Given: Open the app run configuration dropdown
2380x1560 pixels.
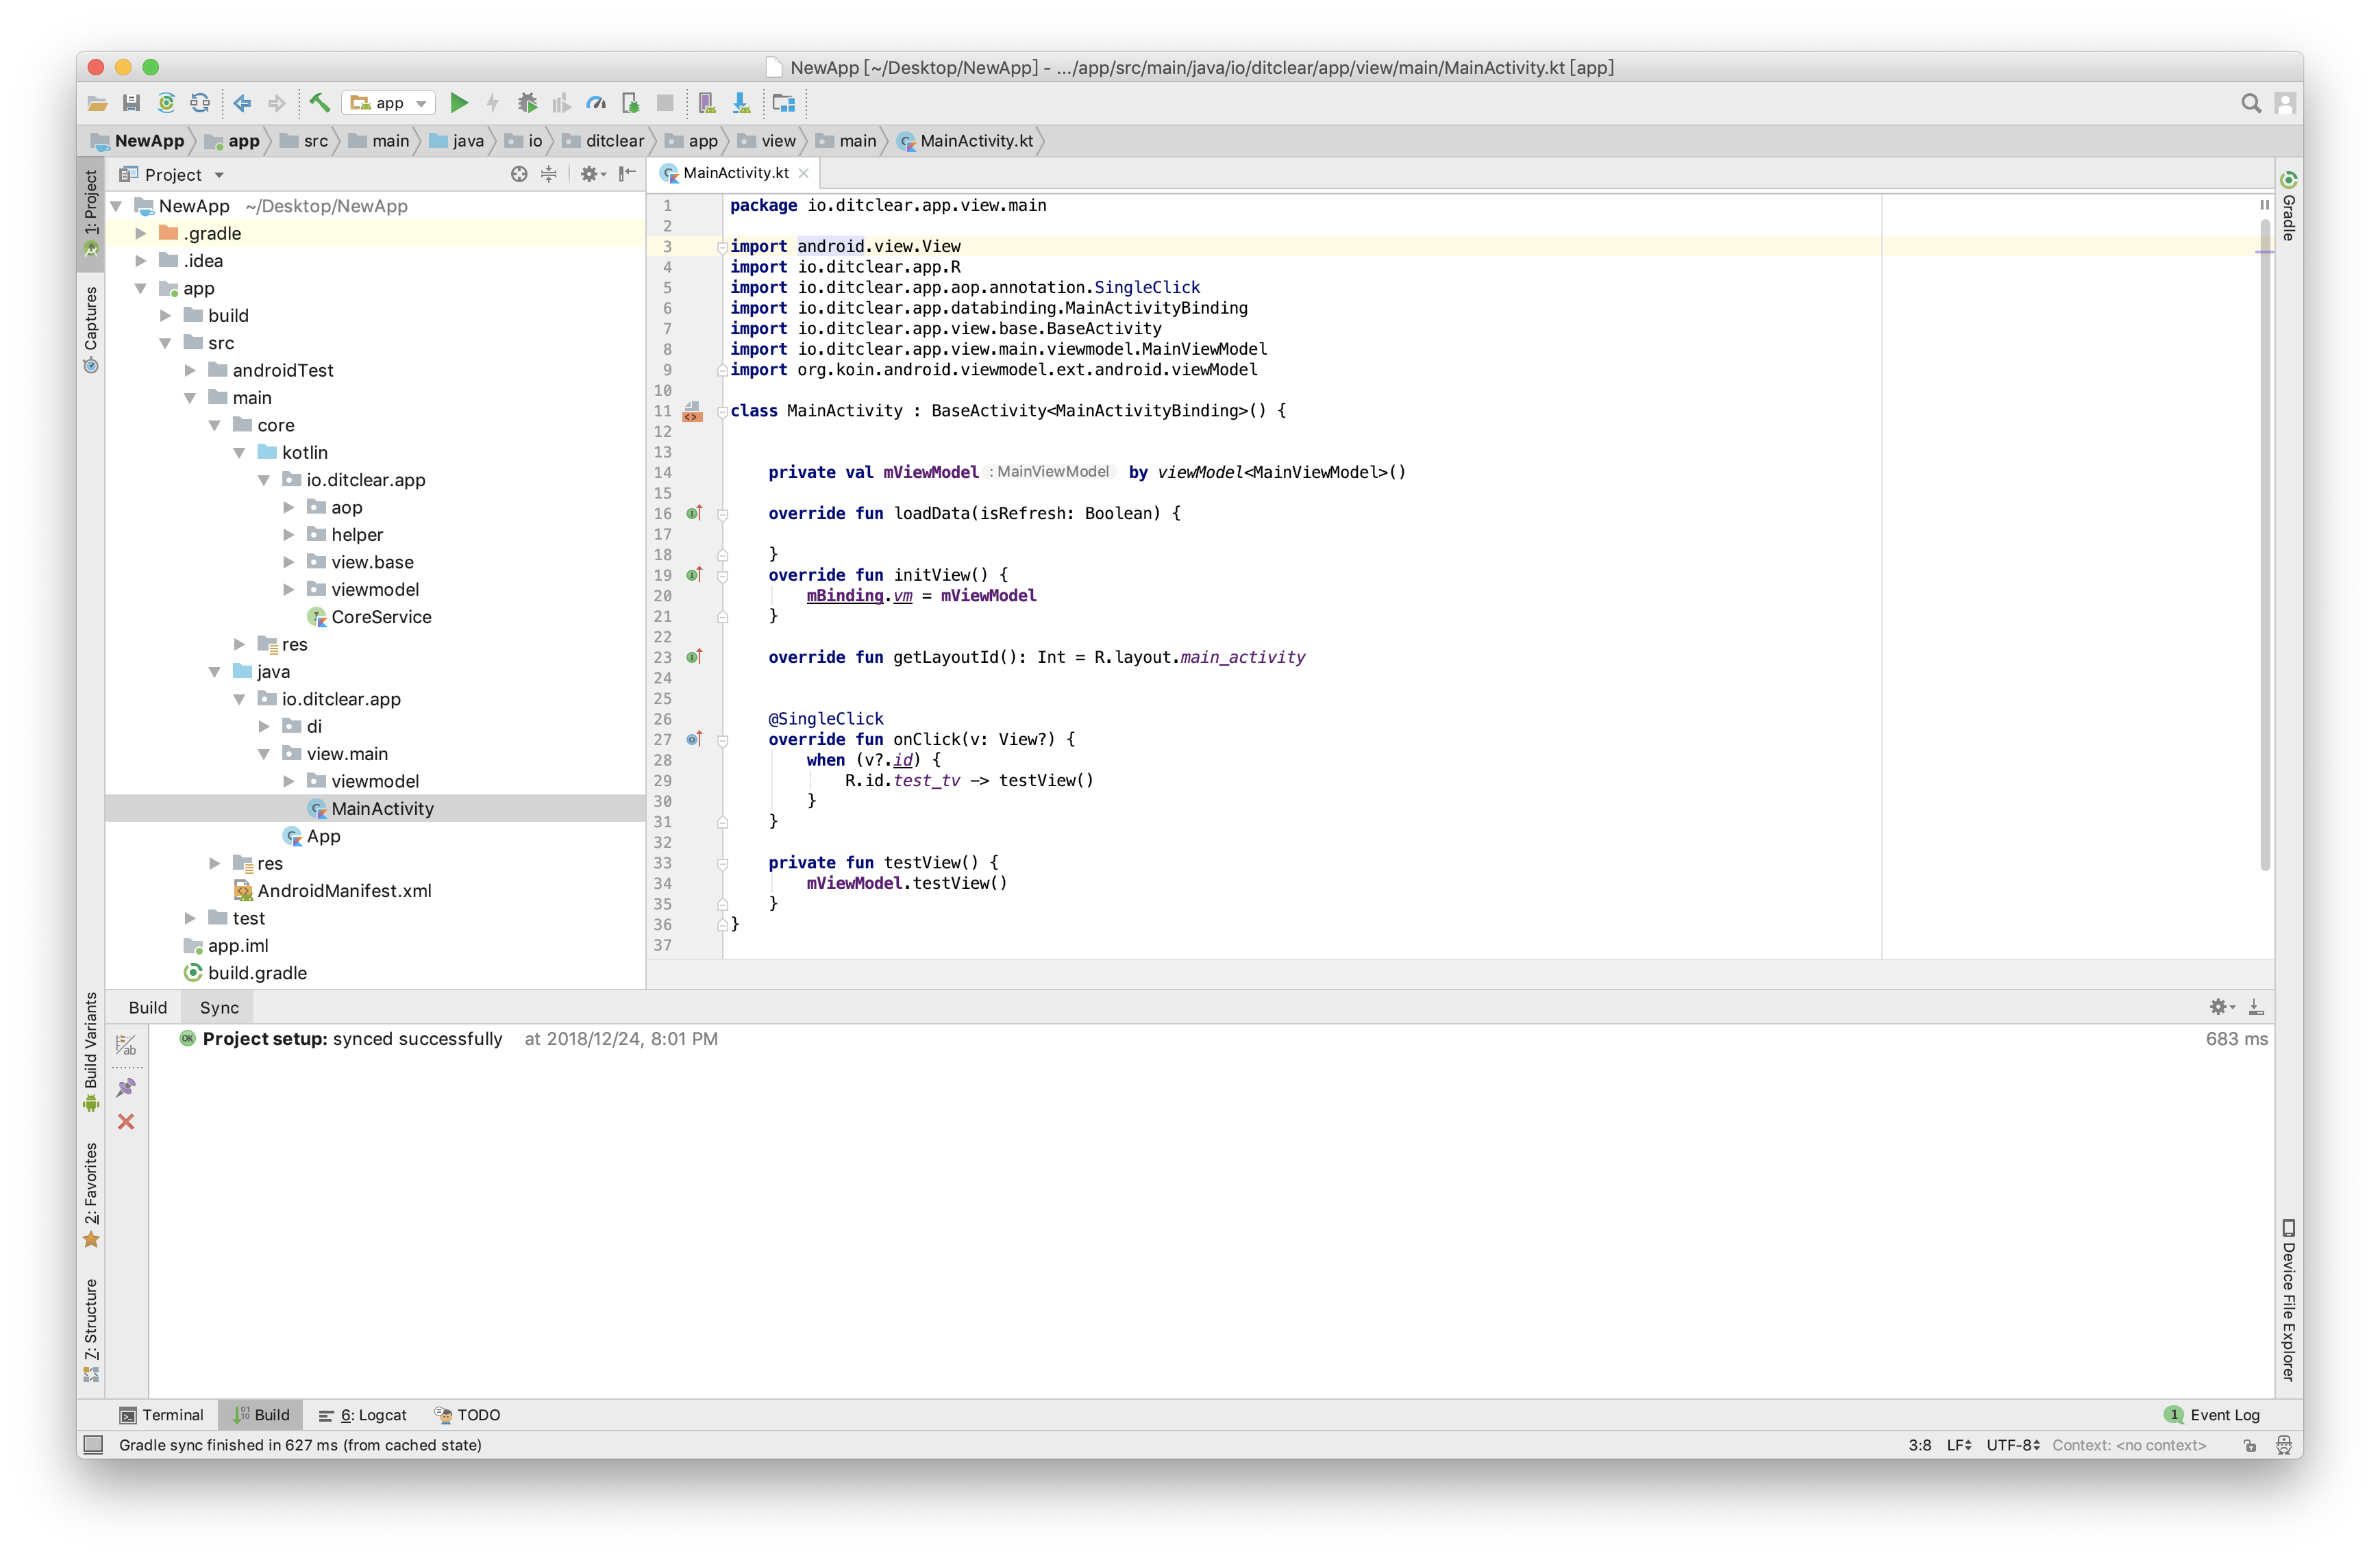Looking at the screenshot, I should 389,103.
